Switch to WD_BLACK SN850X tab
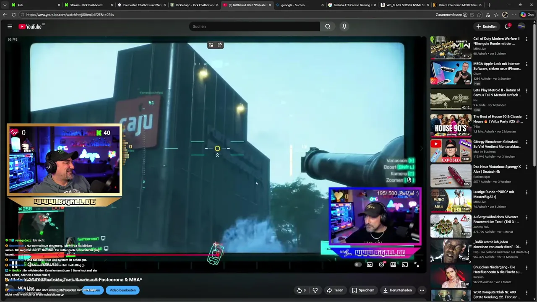 pos(405,5)
